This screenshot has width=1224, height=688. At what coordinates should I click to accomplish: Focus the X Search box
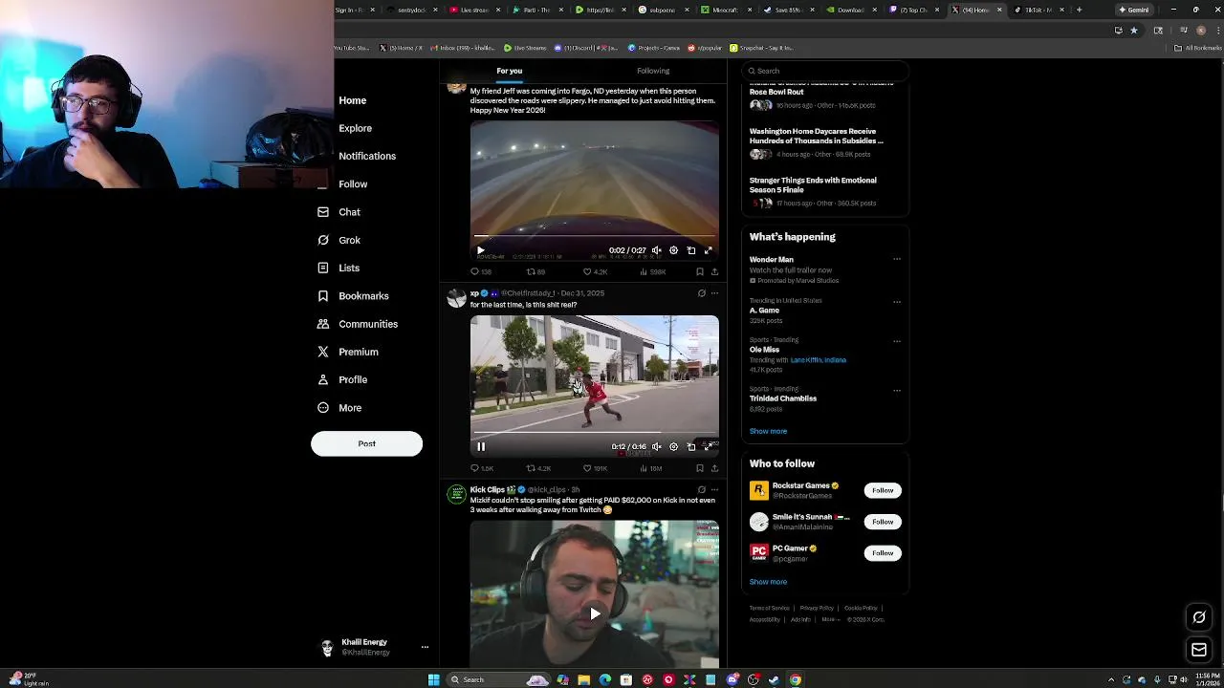(x=825, y=71)
